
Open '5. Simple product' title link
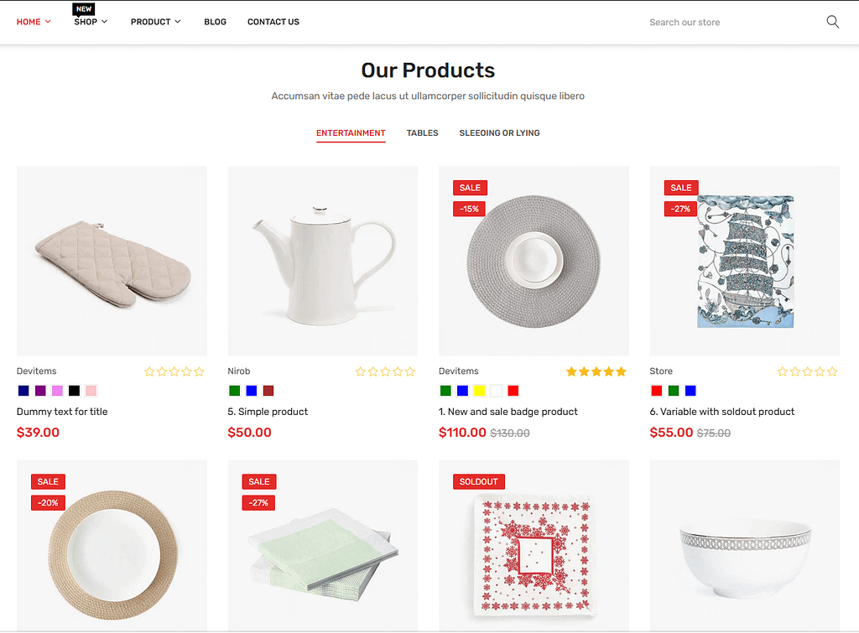pyautogui.click(x=268, y=412)
